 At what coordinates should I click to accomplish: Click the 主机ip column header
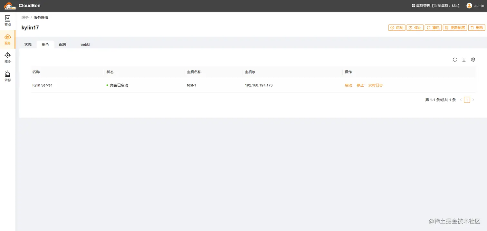tap(250, 72)
